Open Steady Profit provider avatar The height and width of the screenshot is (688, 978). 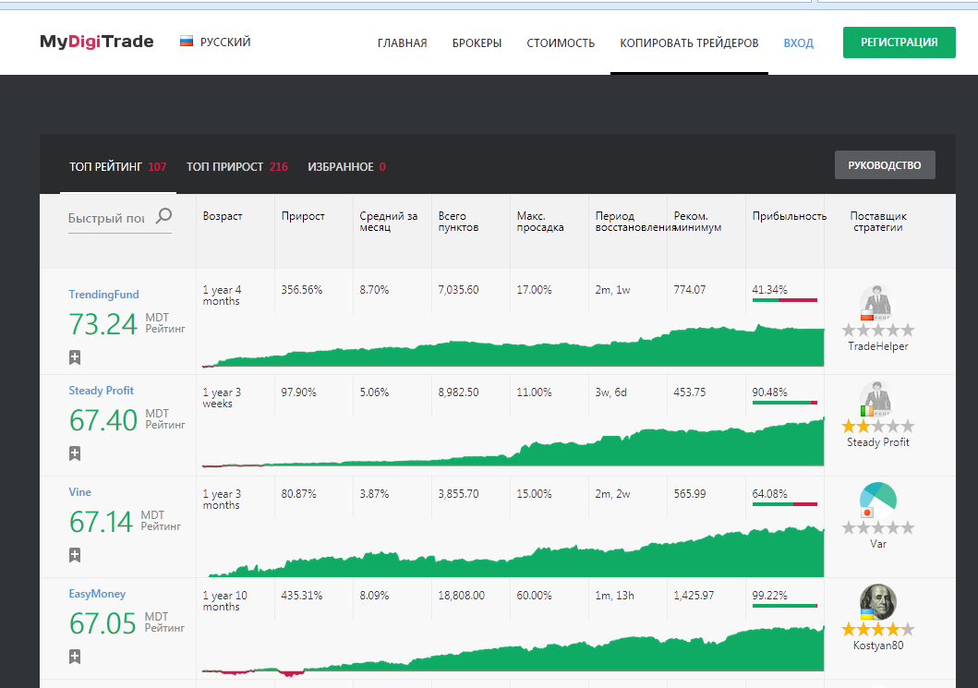[x=877, y=399]
